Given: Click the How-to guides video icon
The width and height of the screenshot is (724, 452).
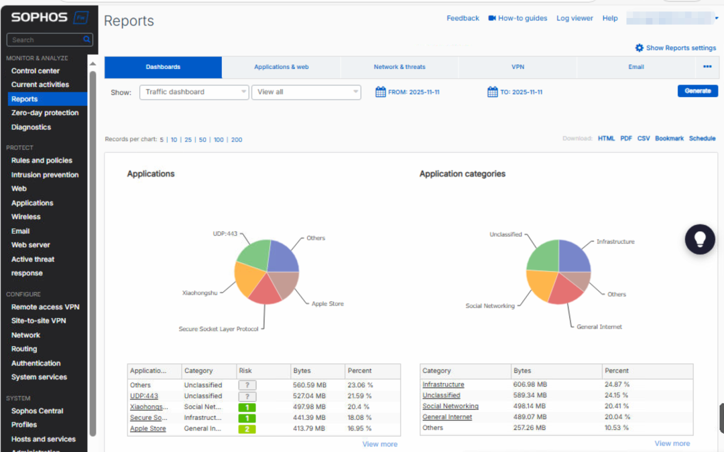Looking at the screenshot, I should [x=492, y=18].
